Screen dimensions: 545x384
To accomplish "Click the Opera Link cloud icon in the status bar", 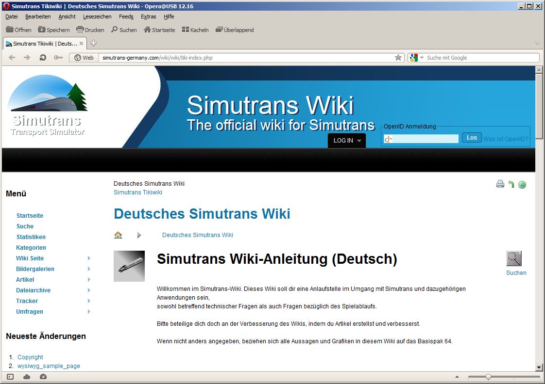I will coord(27,377).
